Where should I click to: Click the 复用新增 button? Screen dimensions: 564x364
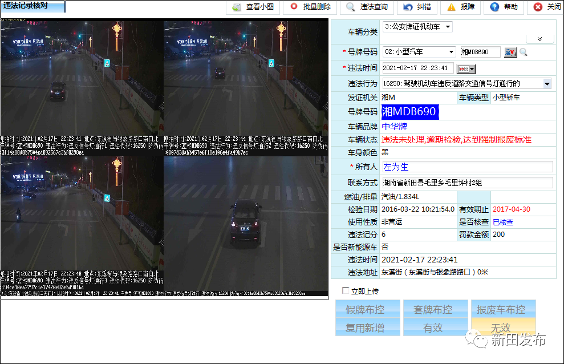367,327
